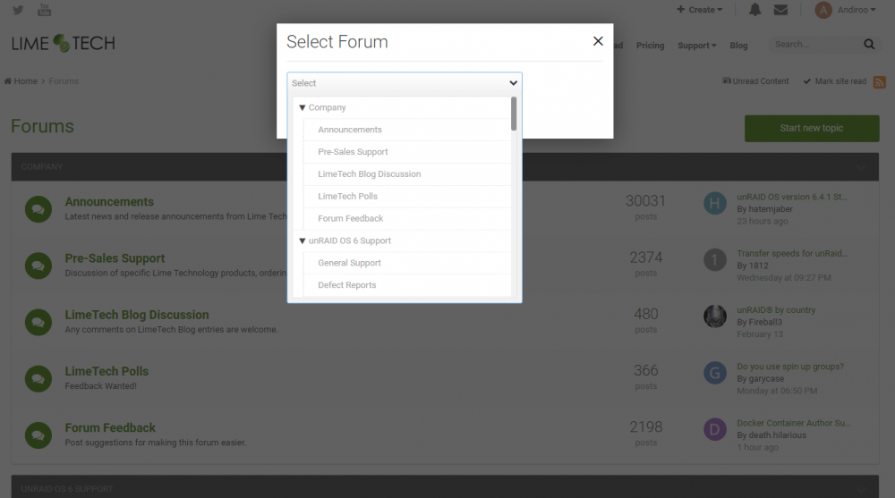895x498 pixels.
Task: Click the Announcements forum bubble icon
Action: coord(38,209)
